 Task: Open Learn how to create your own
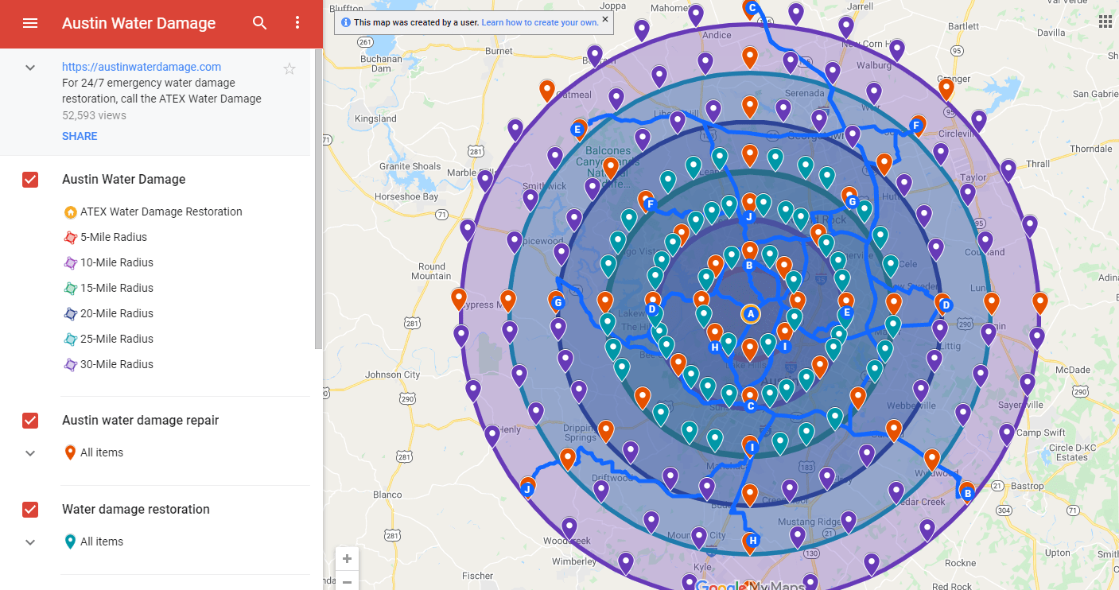click(540, 22)
